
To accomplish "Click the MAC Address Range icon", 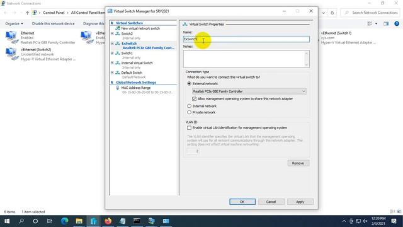I will pos(118,88).
